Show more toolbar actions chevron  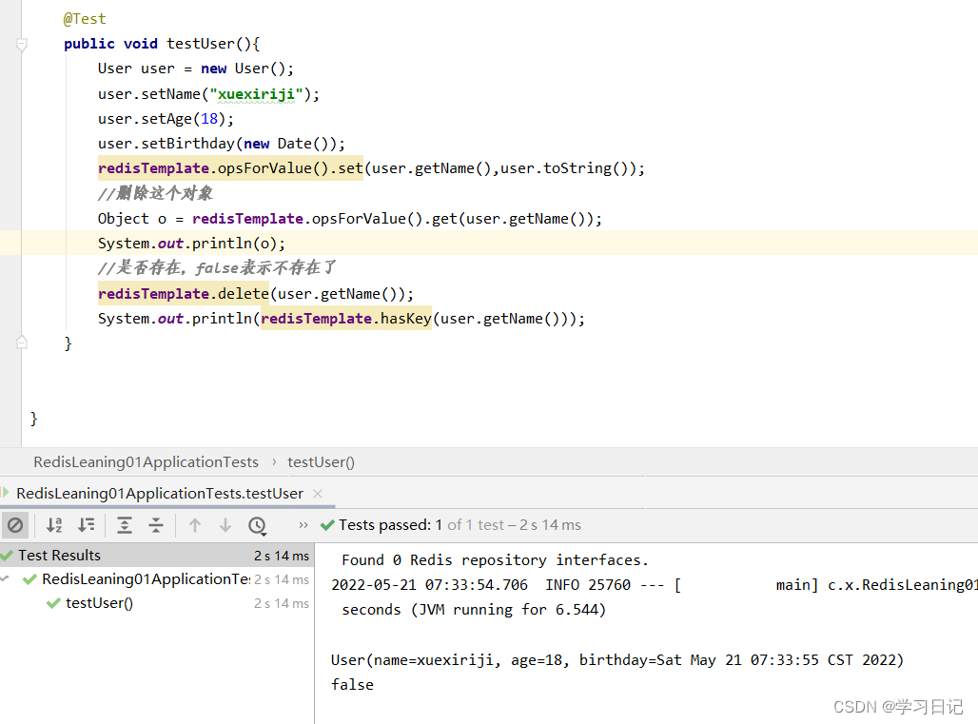[x=303, y=525]
